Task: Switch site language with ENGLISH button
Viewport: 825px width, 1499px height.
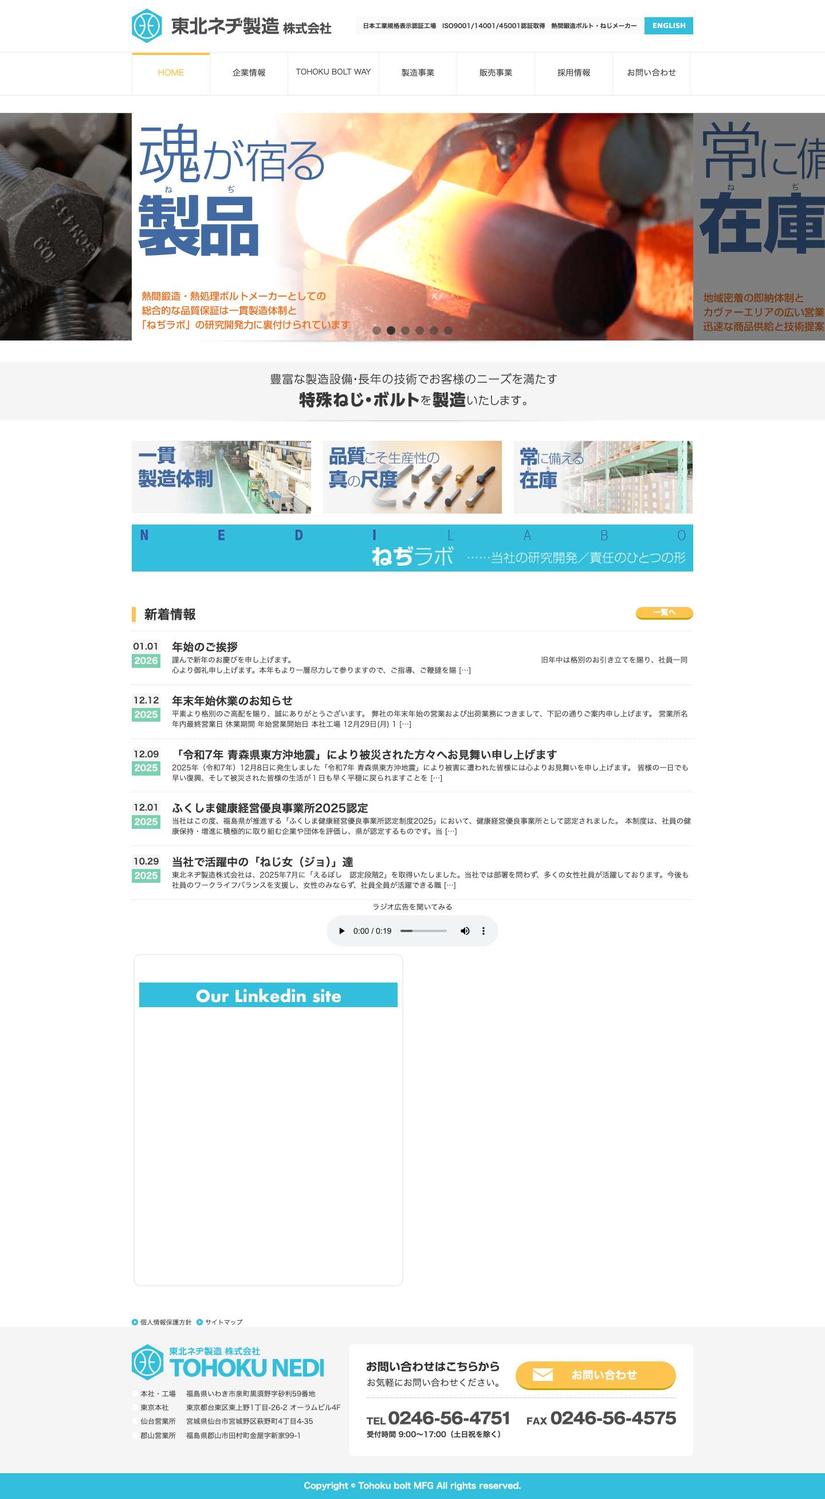Action: coord(668,26)
